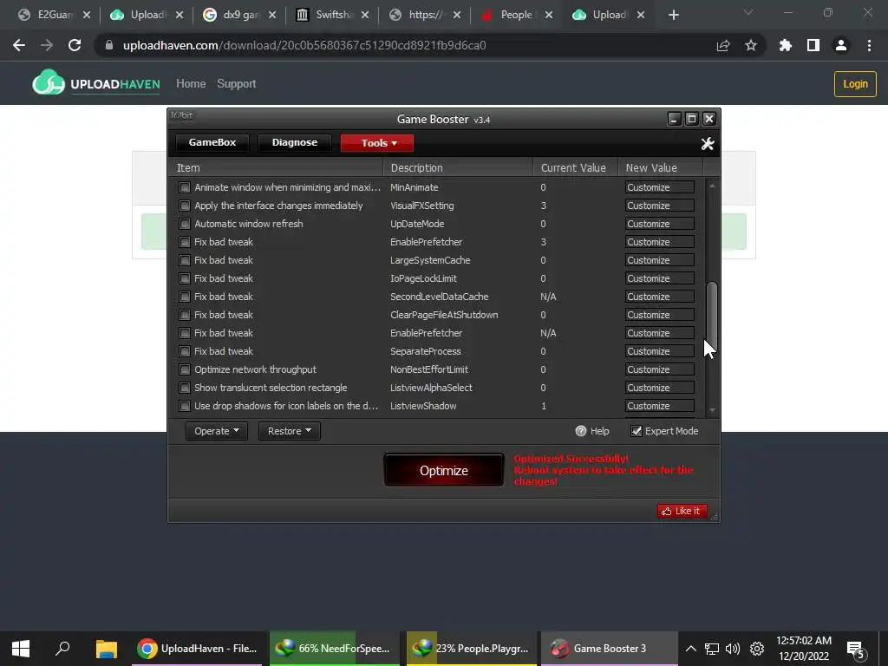Check 'Apply the interface changes immediately'
Viewport: 888px width, 666px height.
tap(184, 206)
